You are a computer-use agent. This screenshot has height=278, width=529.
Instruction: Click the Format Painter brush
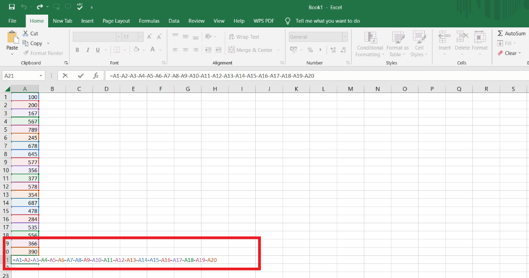(26, 53)
